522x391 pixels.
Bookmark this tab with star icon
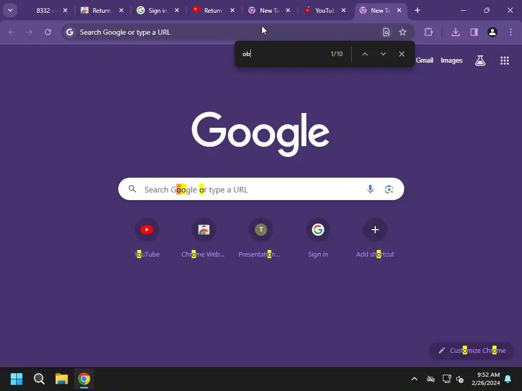(x=403, y=32)
